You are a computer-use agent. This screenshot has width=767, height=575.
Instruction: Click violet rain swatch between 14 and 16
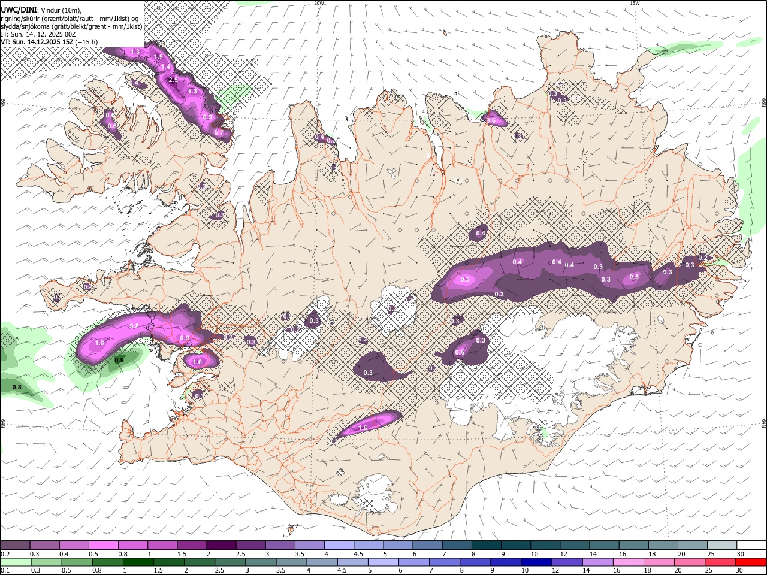tap(597, 562)
